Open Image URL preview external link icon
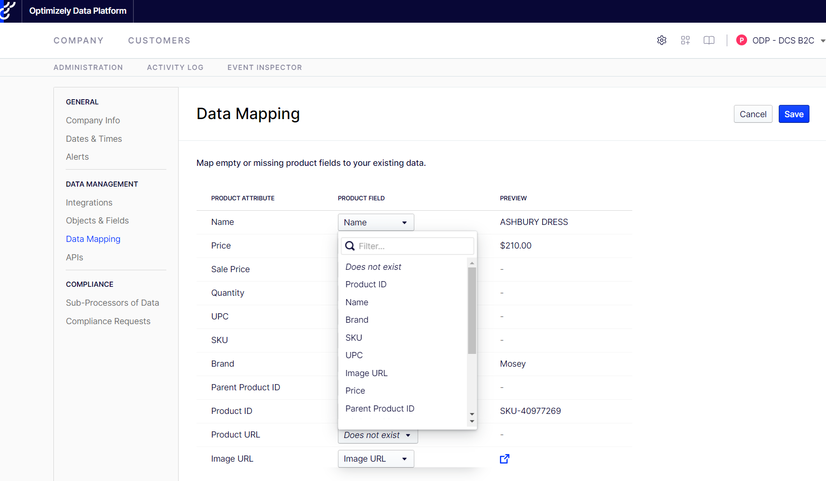Viewport: 826px width, 481px height. pyautogui.click(x=504, y=459)
